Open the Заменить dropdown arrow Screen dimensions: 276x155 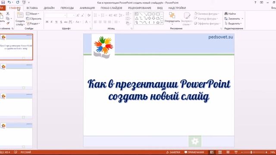pos(242,19)
